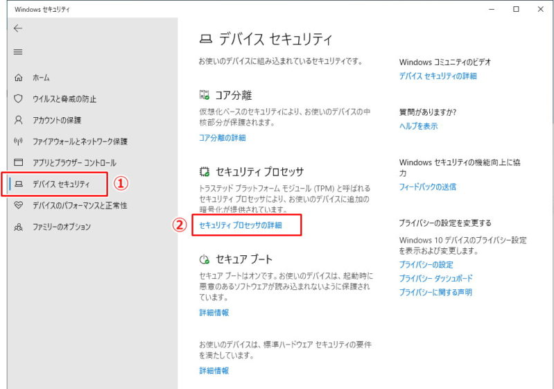The height and width of the screenshot is (389, 554).
Task: Click the family options people icon
Action: 18,227
